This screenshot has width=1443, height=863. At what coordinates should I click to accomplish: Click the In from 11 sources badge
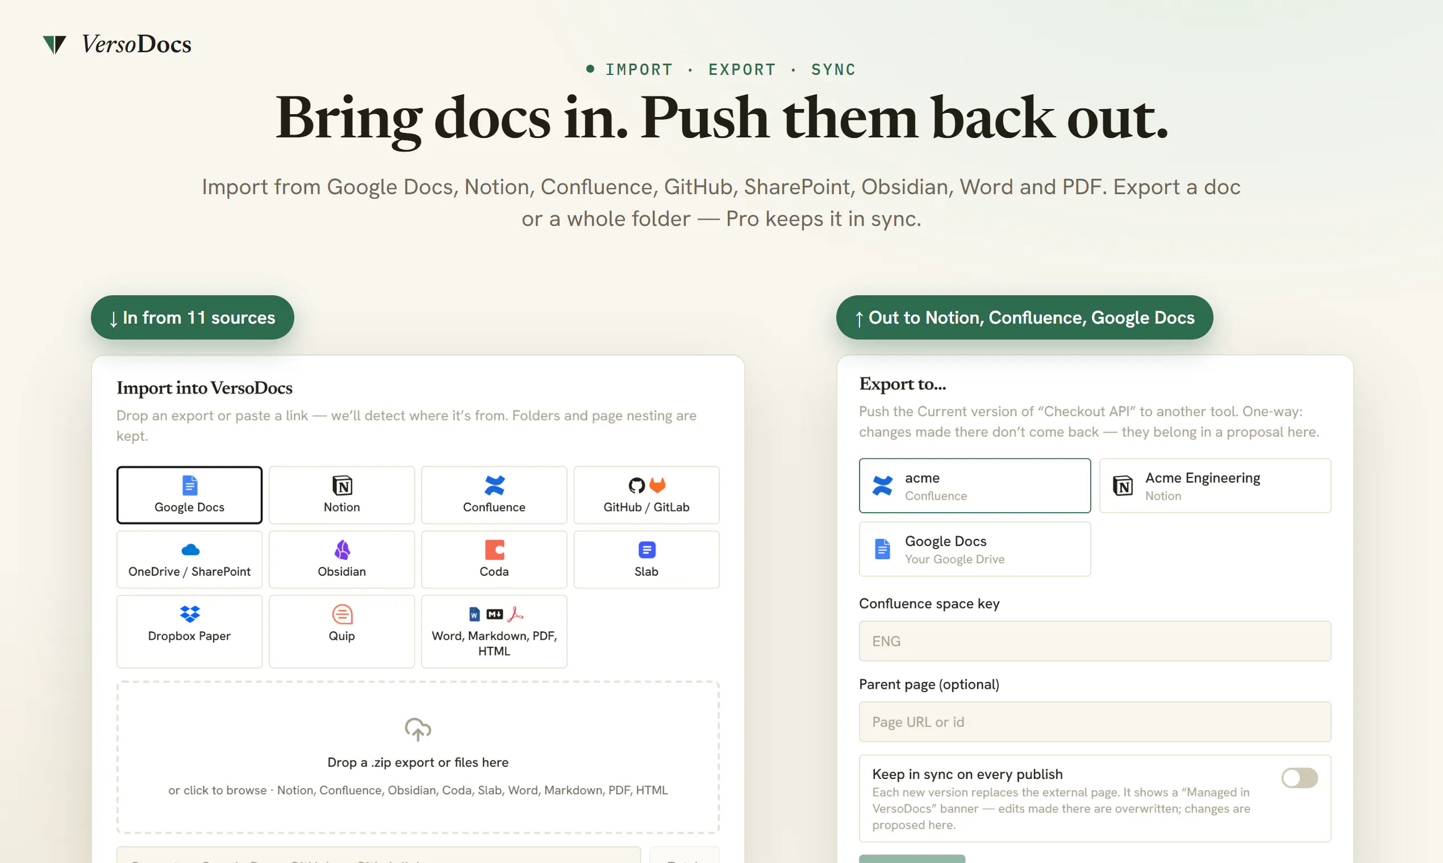[192, 317]
